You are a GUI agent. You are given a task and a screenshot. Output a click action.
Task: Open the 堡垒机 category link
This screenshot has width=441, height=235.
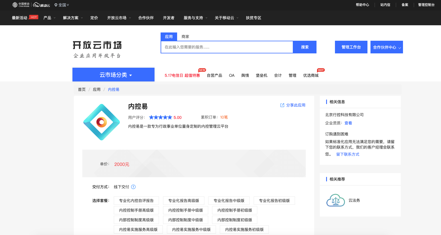click(262, 75)
